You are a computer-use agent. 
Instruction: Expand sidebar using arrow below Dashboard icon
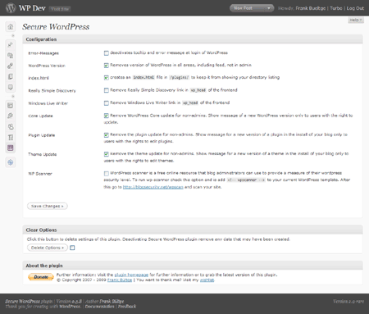tap(13, 35)
